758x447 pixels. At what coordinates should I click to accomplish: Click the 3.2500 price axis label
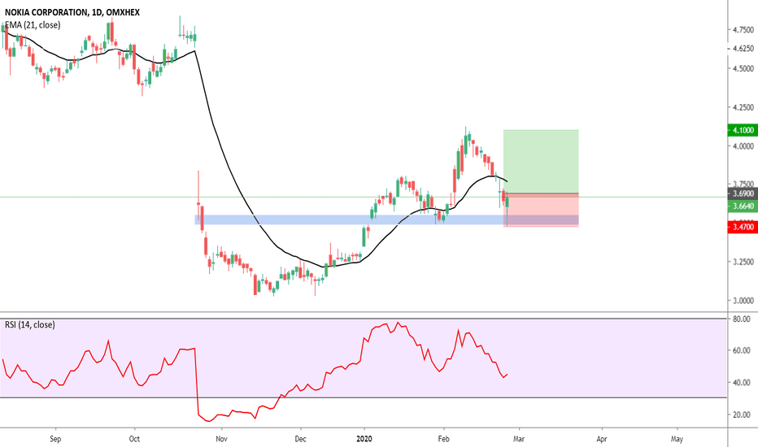743,262
